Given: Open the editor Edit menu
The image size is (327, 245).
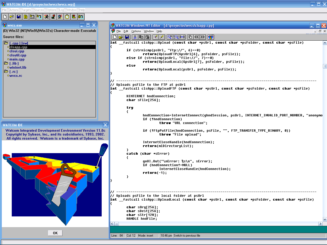Looking at the screenshot, I should click(126, 31).
